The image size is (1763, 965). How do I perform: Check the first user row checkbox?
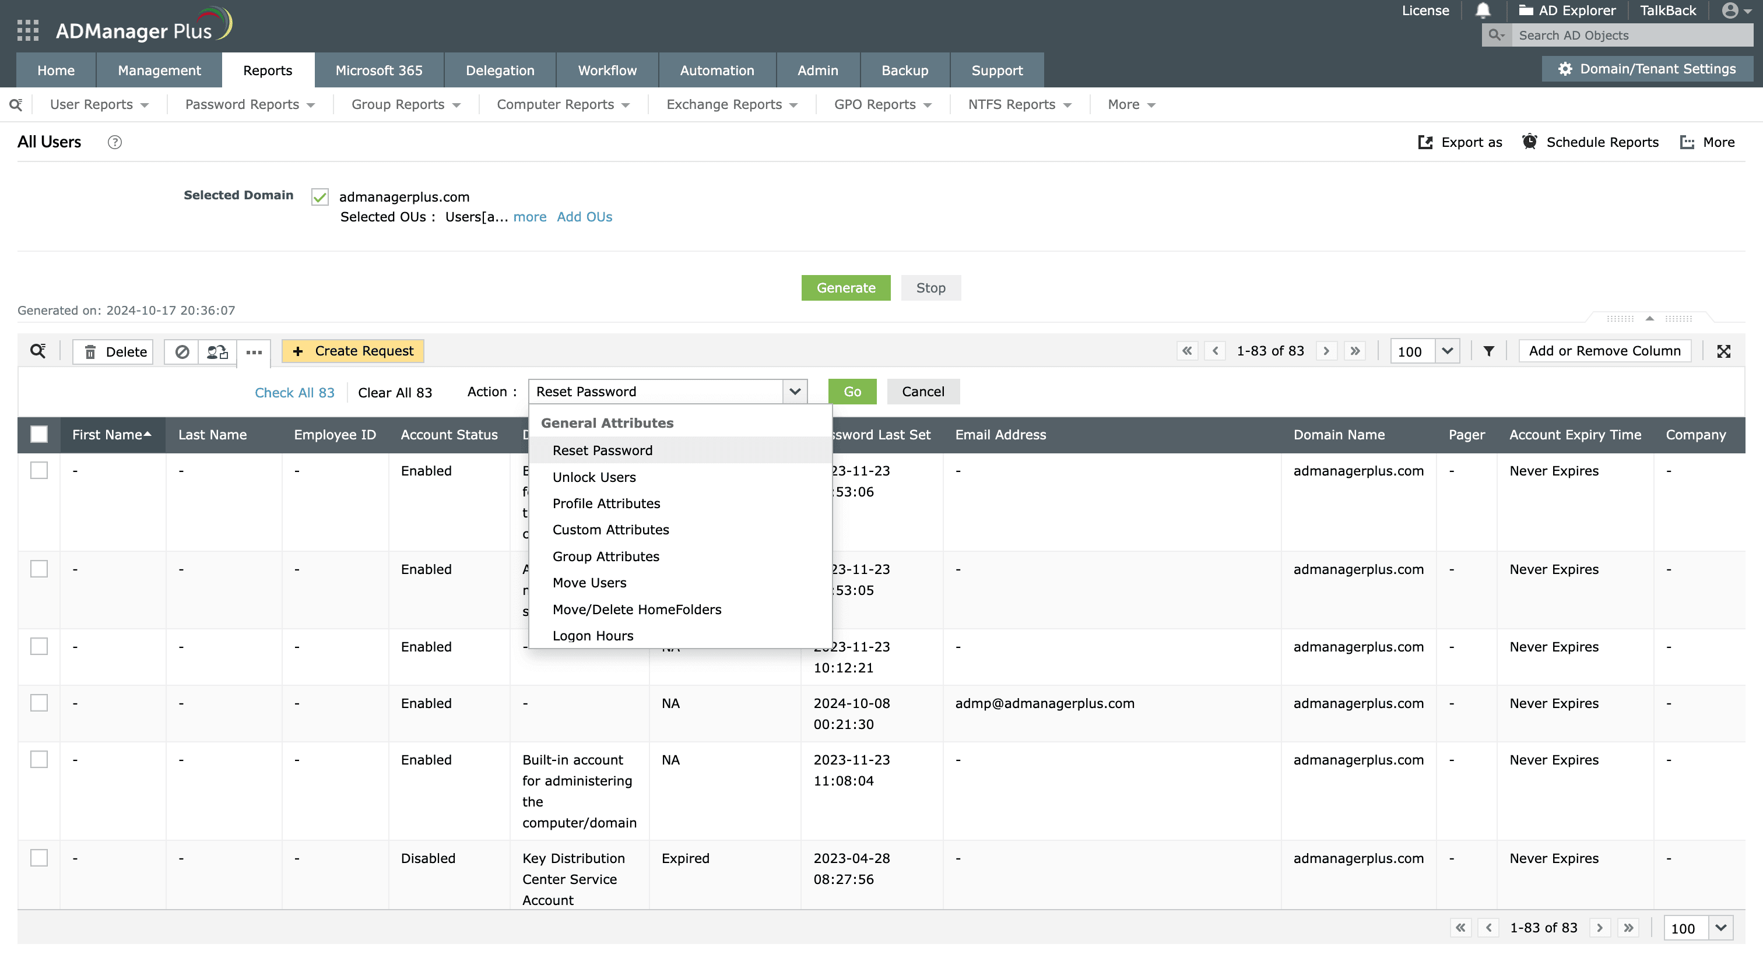(x=39, y=471)
